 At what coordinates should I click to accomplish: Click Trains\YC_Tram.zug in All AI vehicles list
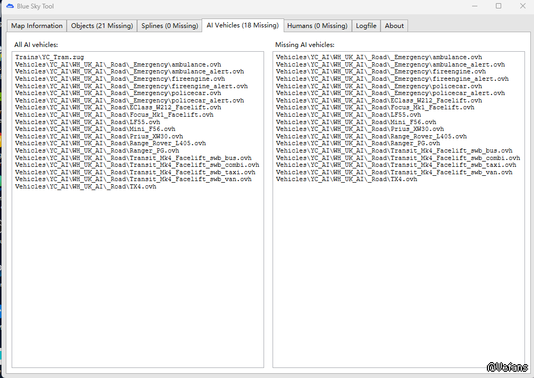click(x=50, y=57)
